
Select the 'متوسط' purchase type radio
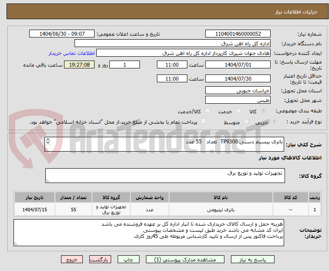tap(246, 122)
